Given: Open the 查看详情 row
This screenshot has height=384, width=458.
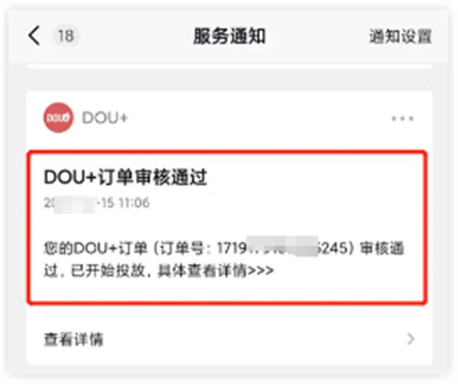Looking at the screenshot, I should [x=229, y=339].
